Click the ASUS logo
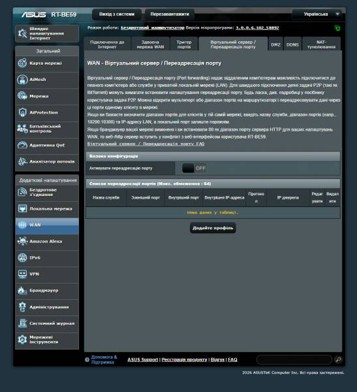This screenshot has height=392, width=357. click(x=33, y=14)
